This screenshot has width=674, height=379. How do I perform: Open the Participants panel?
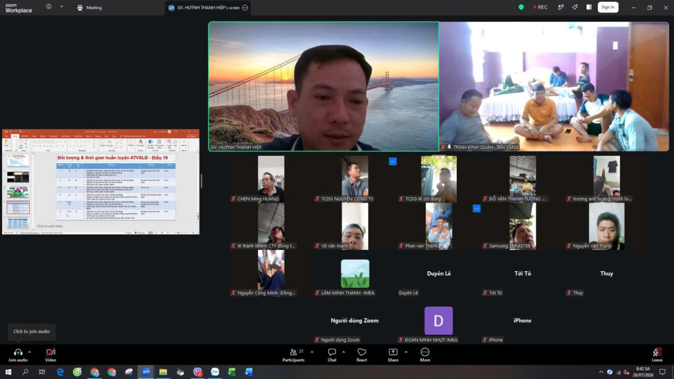(294, 355)
